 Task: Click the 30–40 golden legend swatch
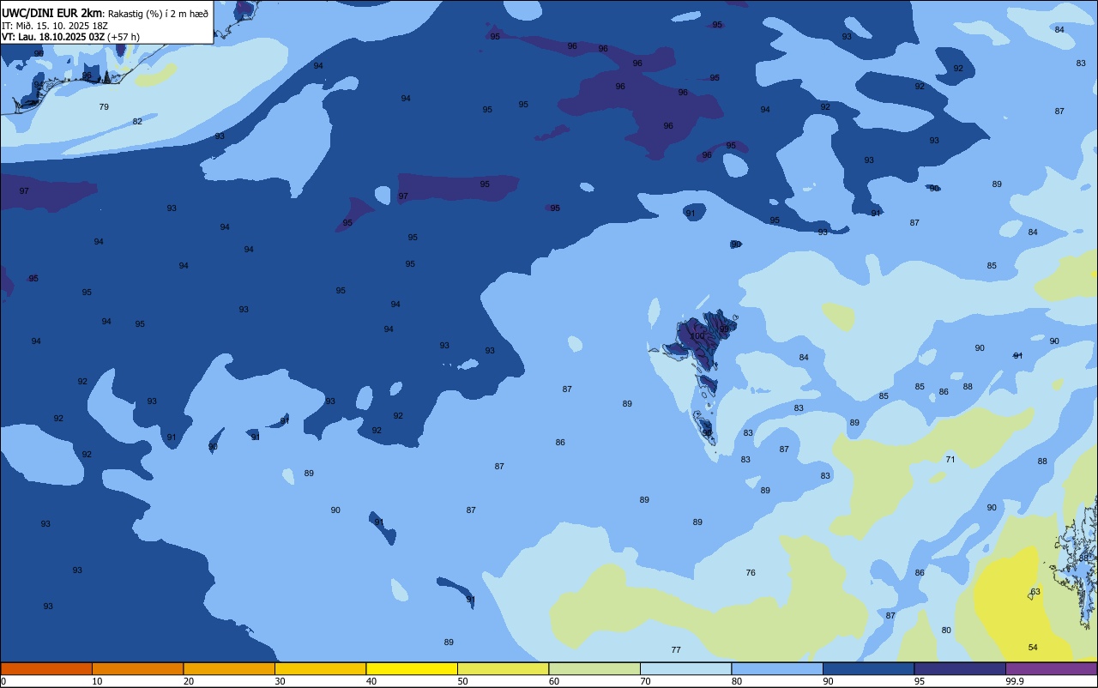(x=320, y=668)
